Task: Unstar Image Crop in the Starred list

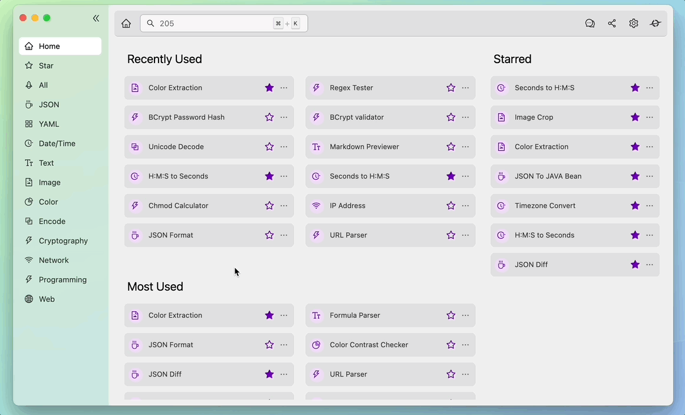Action: coord(635,117)
